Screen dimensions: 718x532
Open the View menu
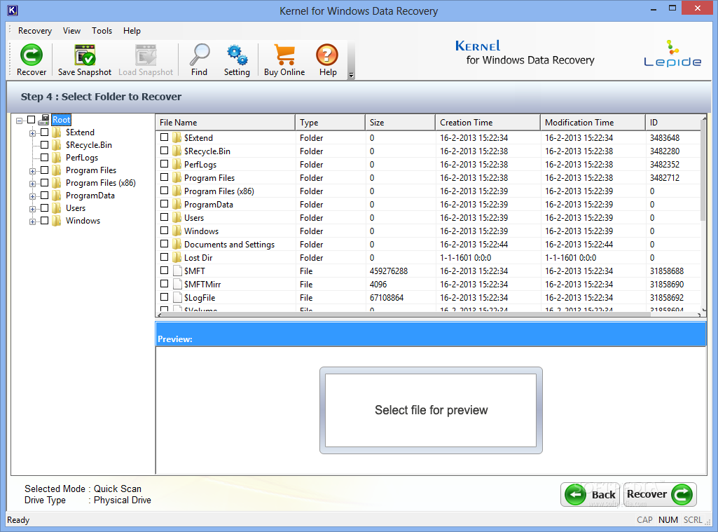coord(72,31)
